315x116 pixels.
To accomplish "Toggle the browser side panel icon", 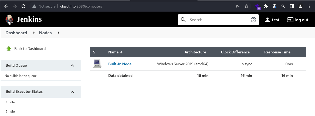I will click(x=292, y=6).
